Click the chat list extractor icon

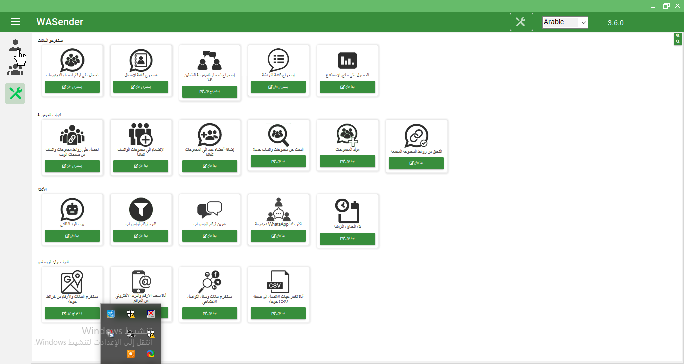point(278,60)
